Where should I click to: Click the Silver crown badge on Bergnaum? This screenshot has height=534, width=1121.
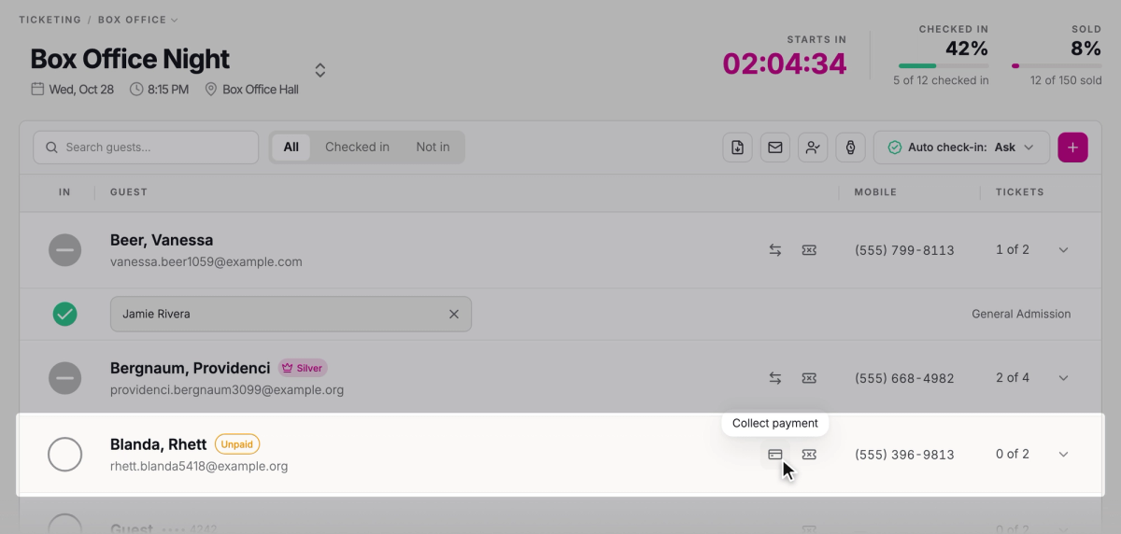tap(303, 368)
